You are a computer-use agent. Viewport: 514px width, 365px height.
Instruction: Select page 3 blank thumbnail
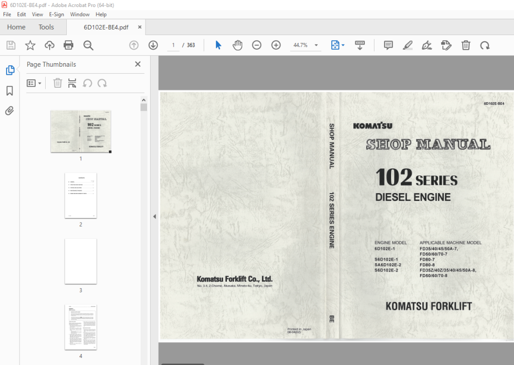click(81, 261)
